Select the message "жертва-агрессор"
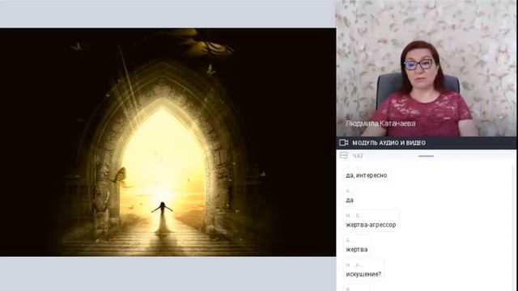 [371, 225]
